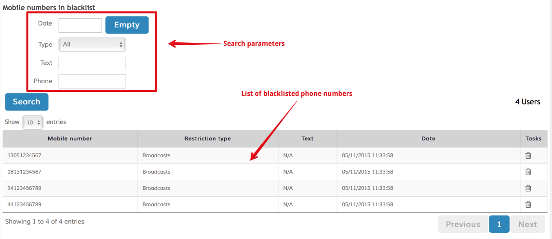552x239 pixels.
Task: Expand the Show entries count selector
Action: coord(33,122)
